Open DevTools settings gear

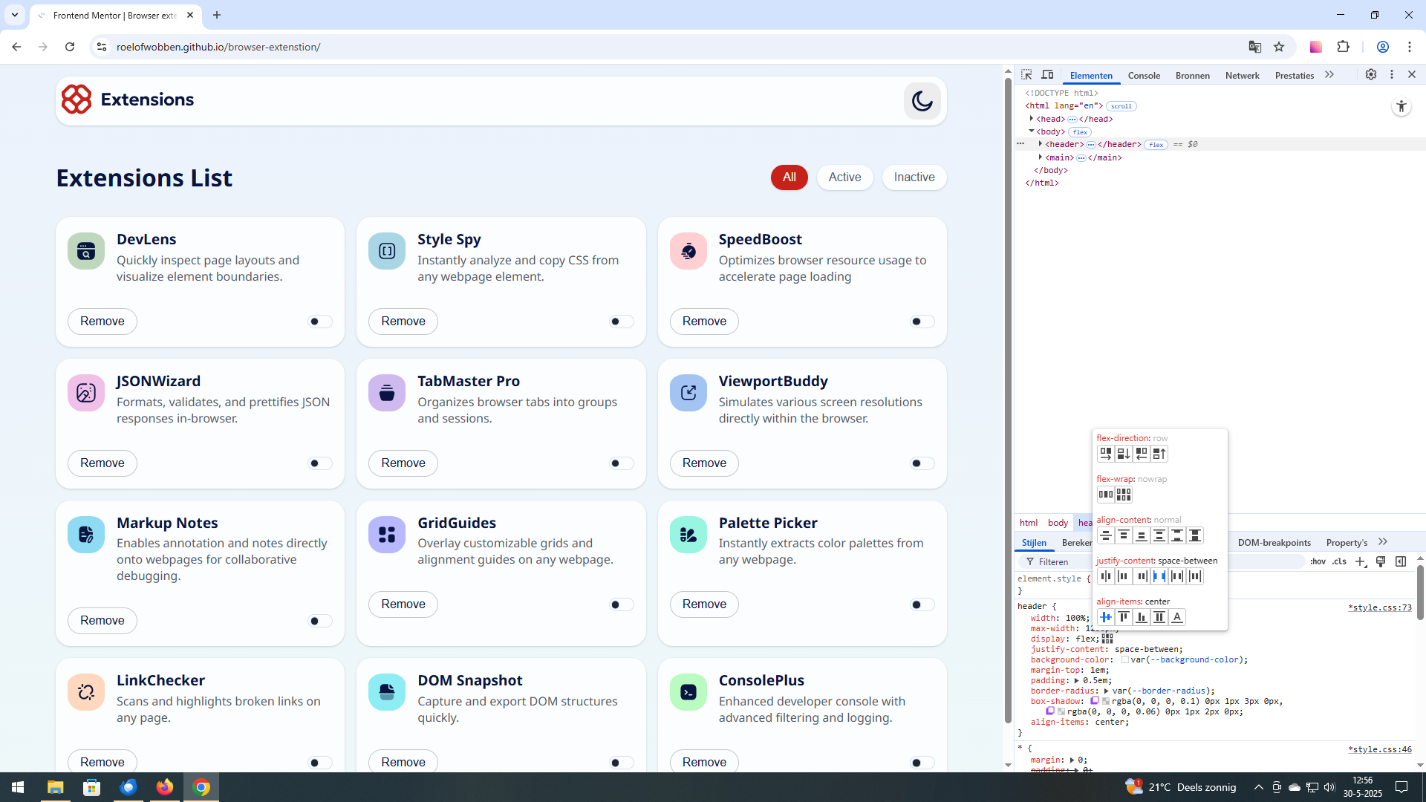(x=1370, y=75)
